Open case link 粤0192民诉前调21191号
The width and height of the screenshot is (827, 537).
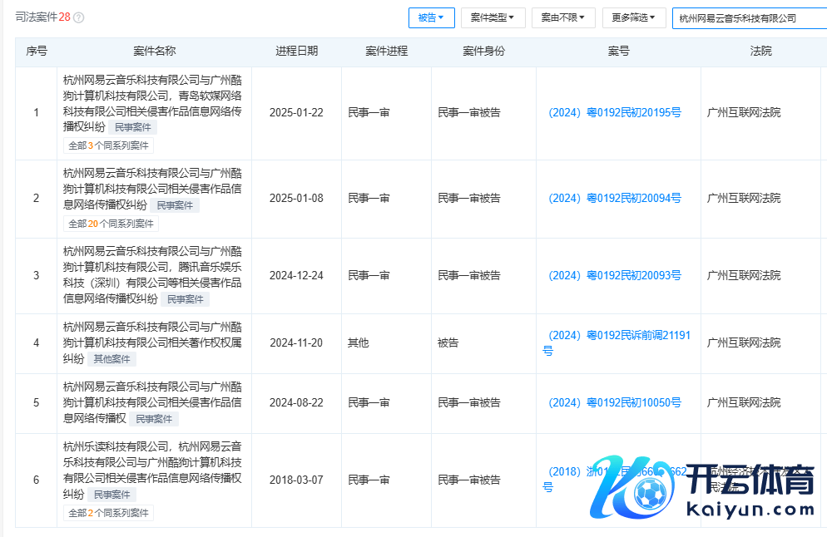617,336
